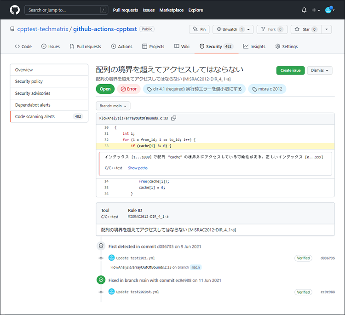
Task: Click Verified badge for commit d036735
Action: [303, 258]
